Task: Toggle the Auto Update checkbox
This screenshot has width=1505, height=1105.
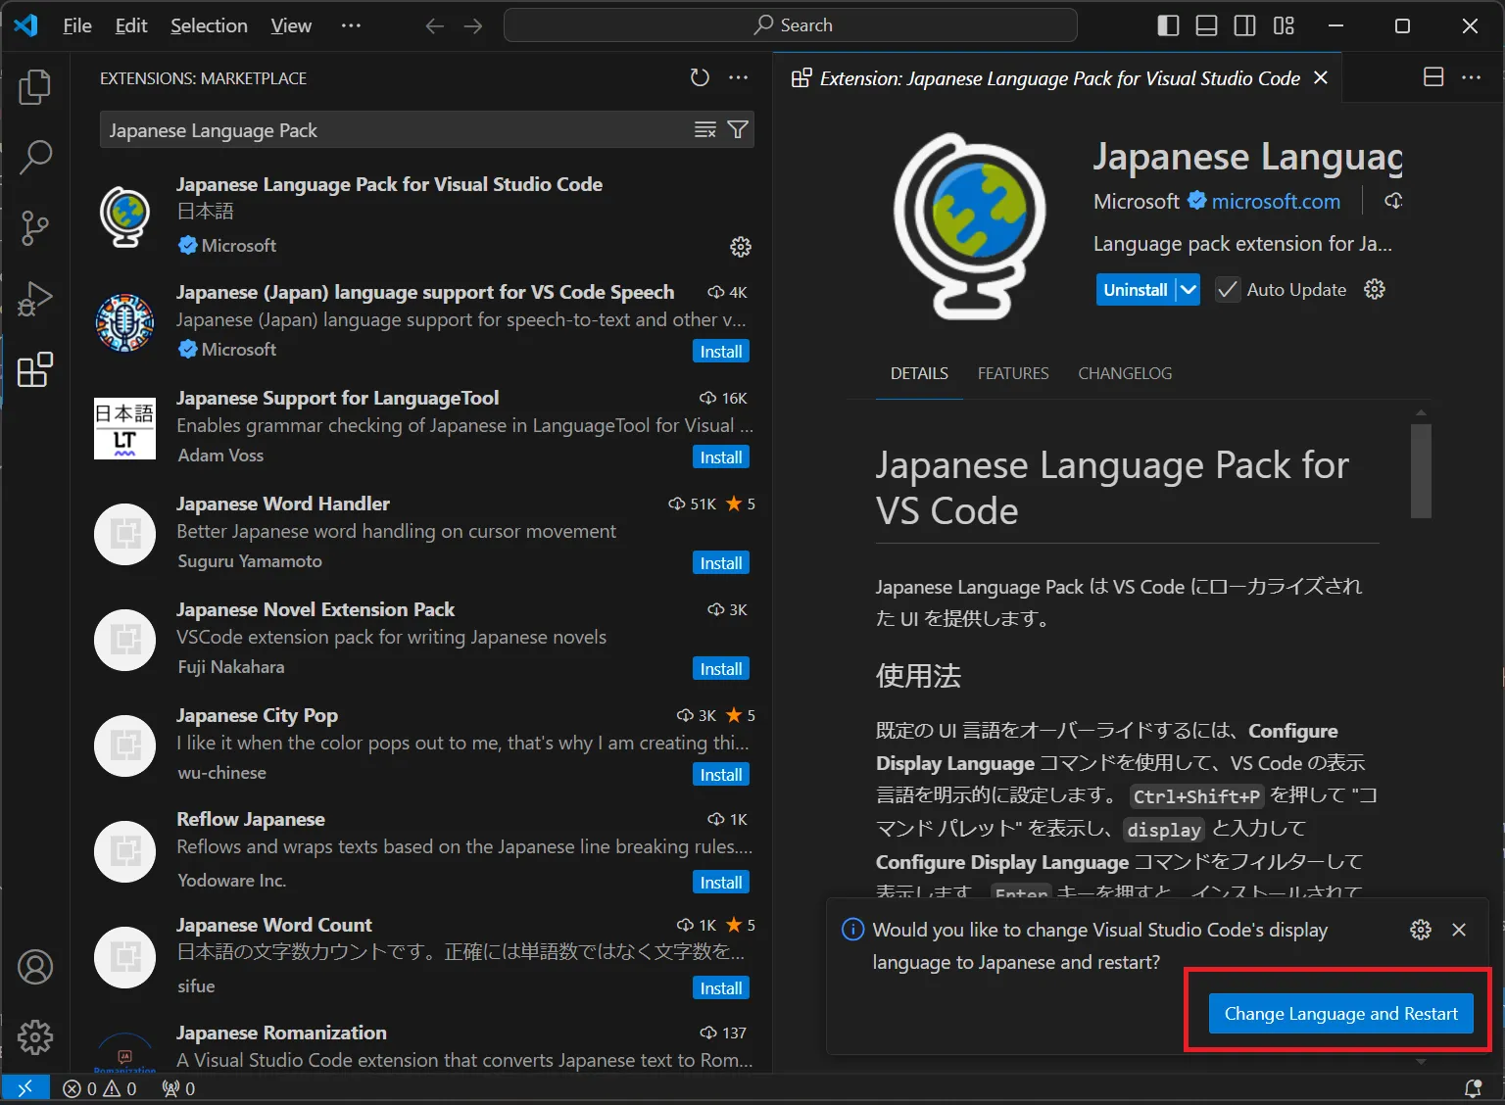Action: click(1227, 290)
